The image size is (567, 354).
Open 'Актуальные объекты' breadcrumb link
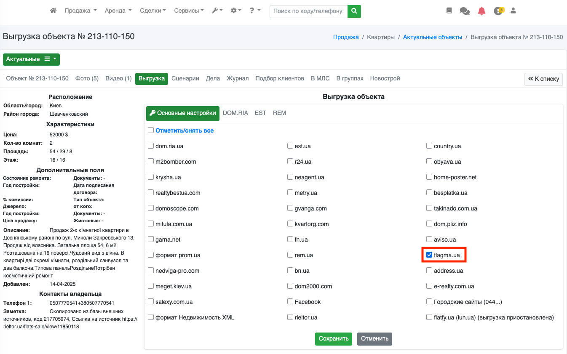click(432, 37)
